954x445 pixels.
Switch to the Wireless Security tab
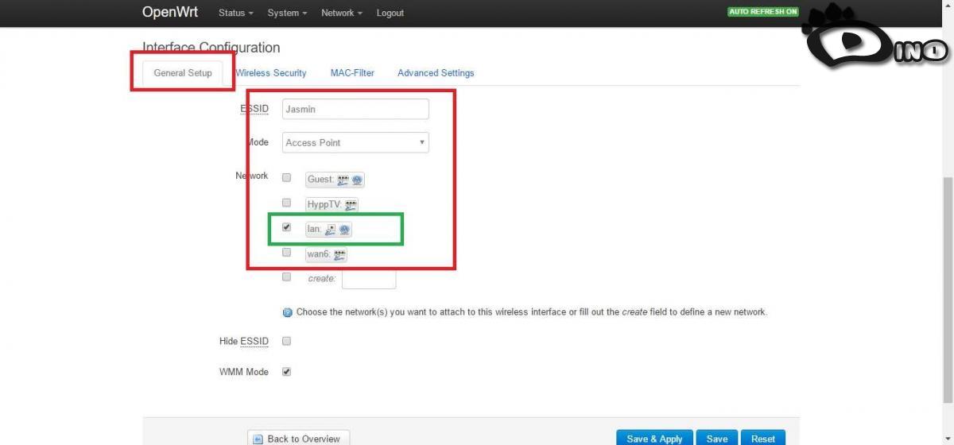271,72
